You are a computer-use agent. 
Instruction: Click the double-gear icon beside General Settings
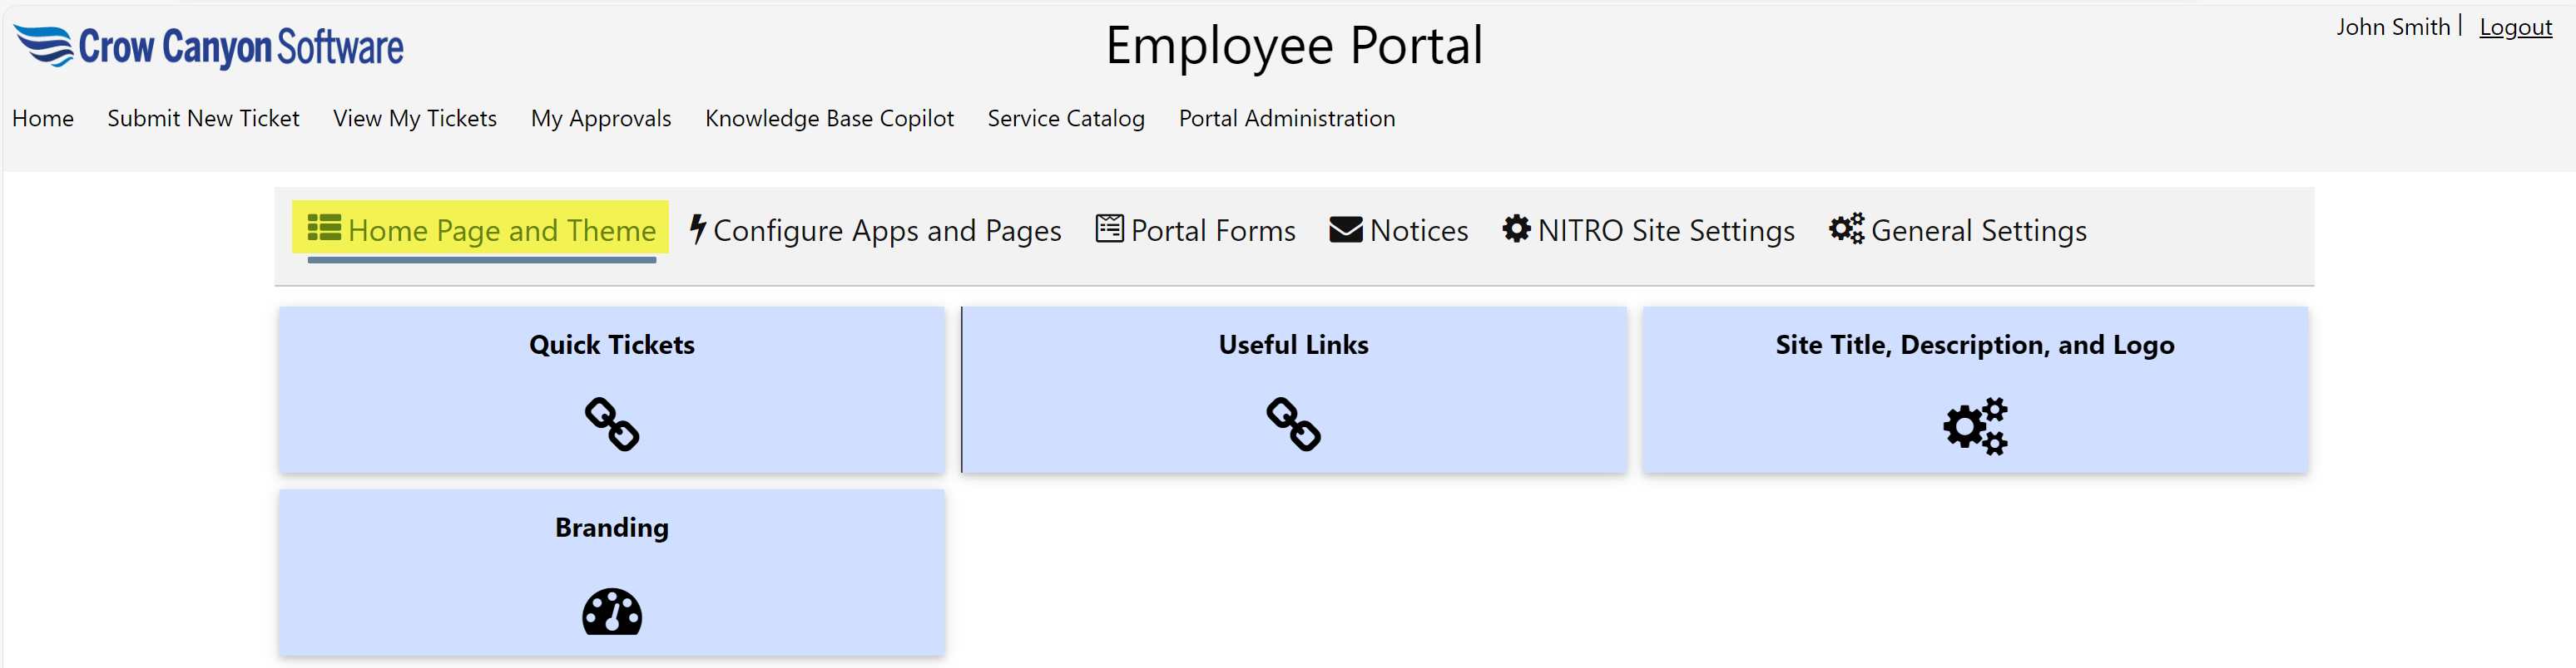(x=1846, y=228)
